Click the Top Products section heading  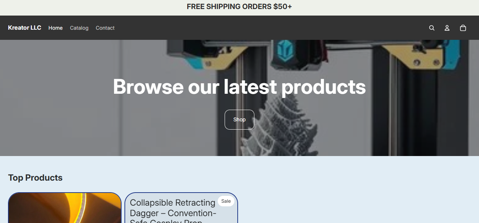(35, 178)
